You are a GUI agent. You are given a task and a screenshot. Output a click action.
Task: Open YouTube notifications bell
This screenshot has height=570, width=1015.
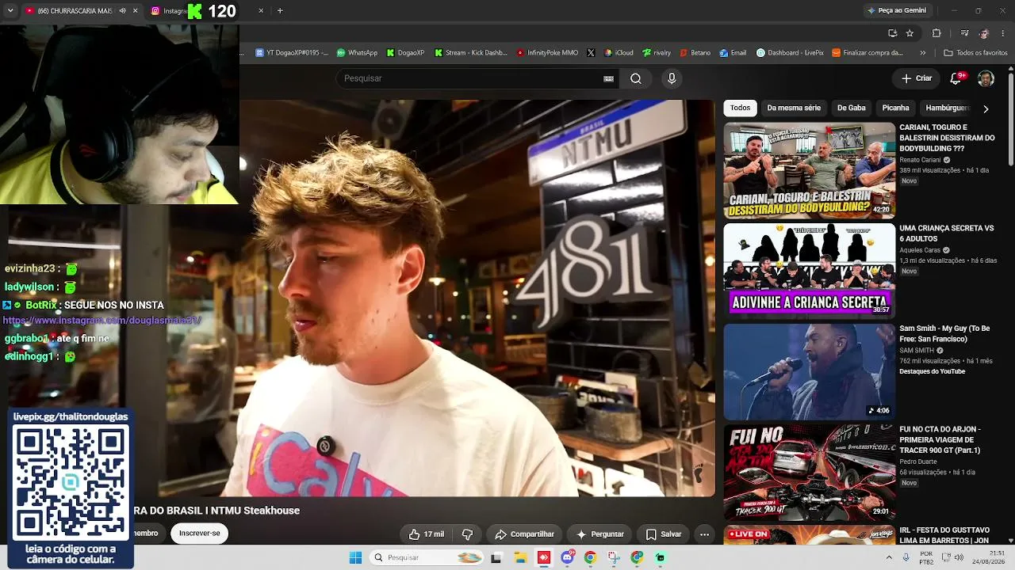(956, 78)
